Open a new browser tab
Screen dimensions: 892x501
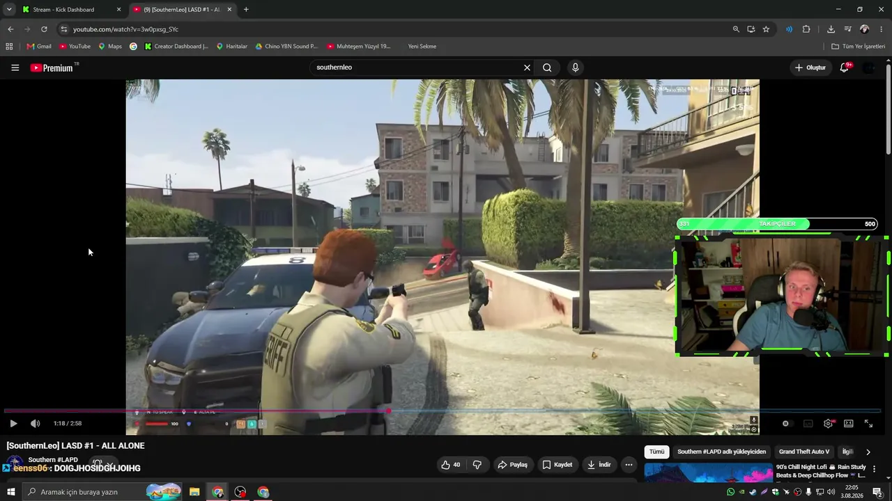click(246, 10)
